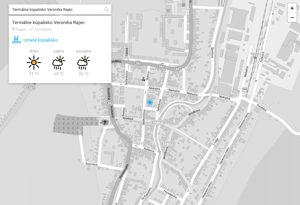300x205 pixels.
Task: Click the Termálne label in info card
Action: point(43,29)
